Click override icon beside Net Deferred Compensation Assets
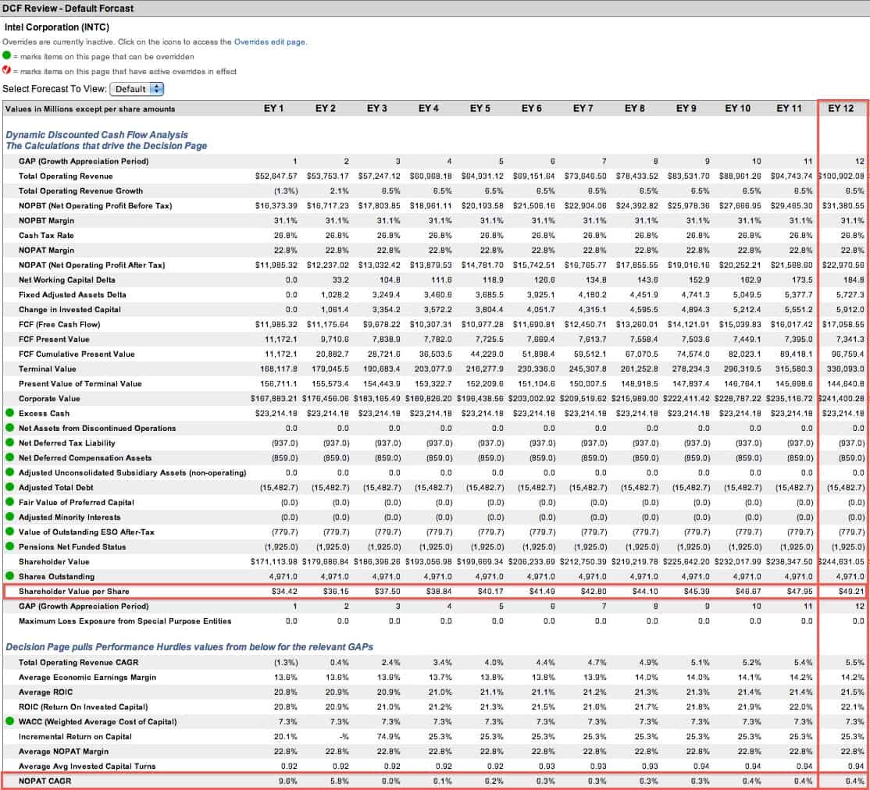 9,457
